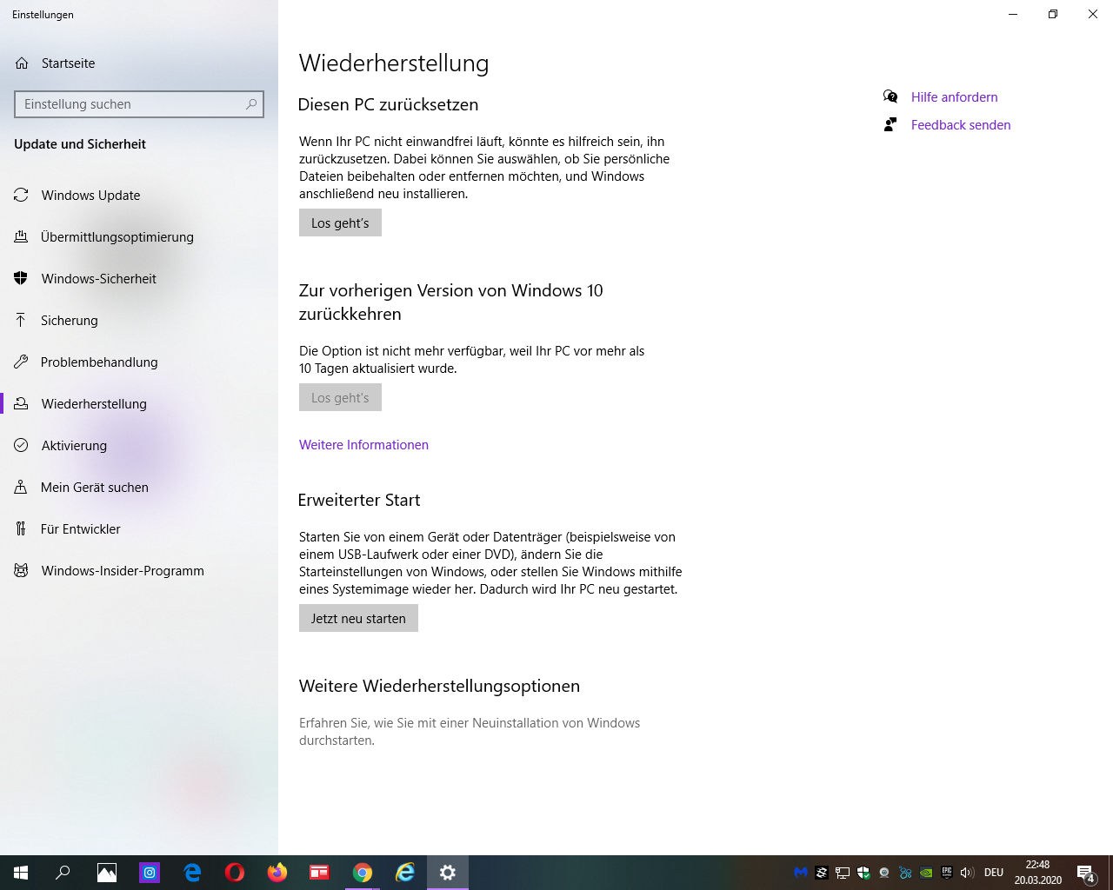Restore down the Einstellungen window
The width and height of the screenshot is (1113, 890).
(1053, 14)
